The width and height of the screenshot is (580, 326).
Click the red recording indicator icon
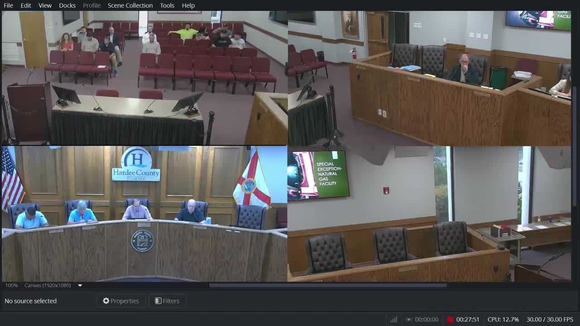(450, 319)
